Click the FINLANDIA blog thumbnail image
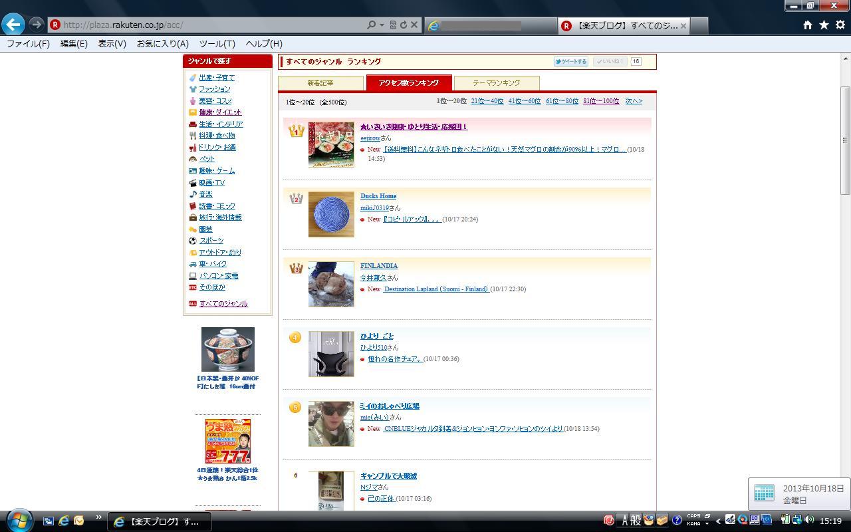 pyautogui.click(x=331, y=284)
